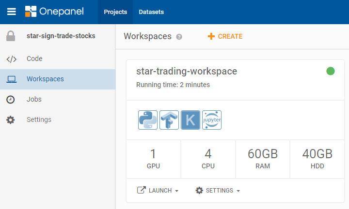Click the TensorFlow framework icon
This screenshot has width=349, height=209.
[x=169, y=120]
